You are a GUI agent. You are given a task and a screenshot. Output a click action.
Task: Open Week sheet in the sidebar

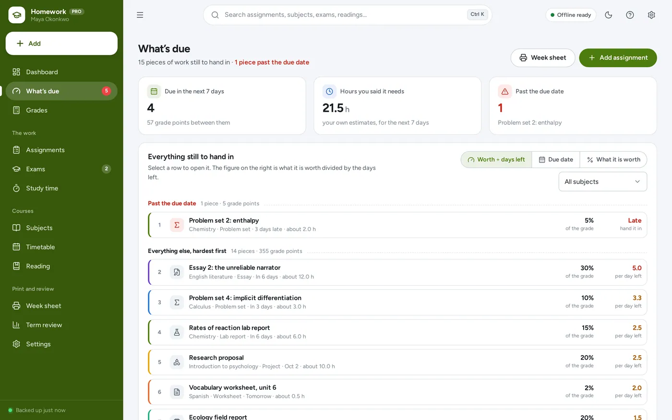coord(61,306)
